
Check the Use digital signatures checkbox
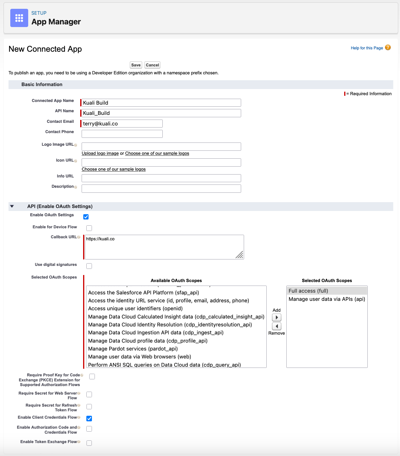(89, 266)
